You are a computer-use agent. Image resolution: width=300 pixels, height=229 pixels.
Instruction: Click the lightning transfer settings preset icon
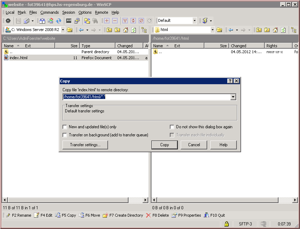pyautogui.click(x=205, y=21)
